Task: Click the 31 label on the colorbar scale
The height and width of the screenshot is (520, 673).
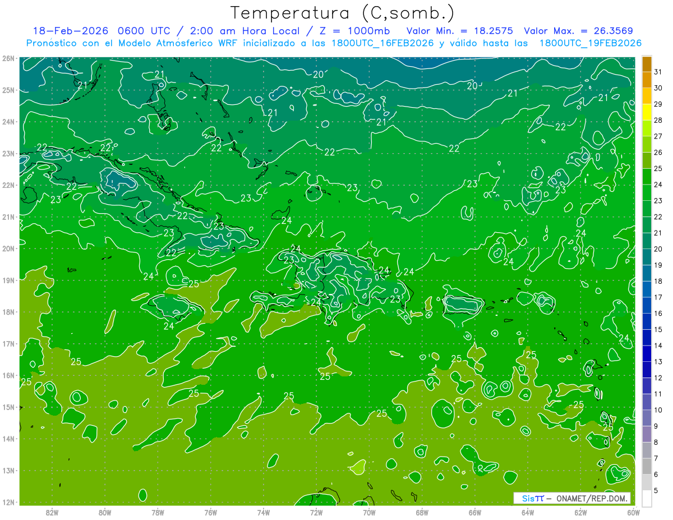Action: 658,72
